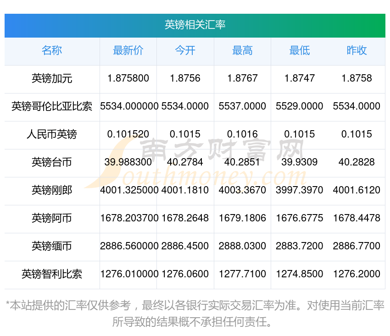Click the latest price 4001.325000

[x=129, y=190]
